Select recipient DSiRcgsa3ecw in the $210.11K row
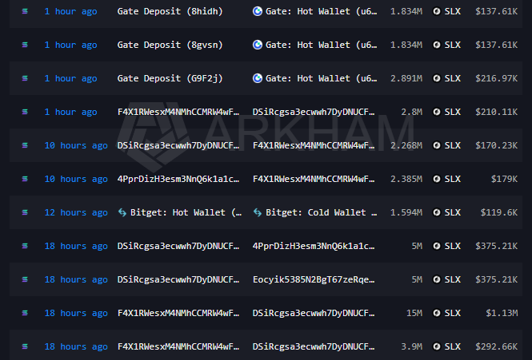The width and height of the screenshot is (532, 360). [x=314, y=112]
